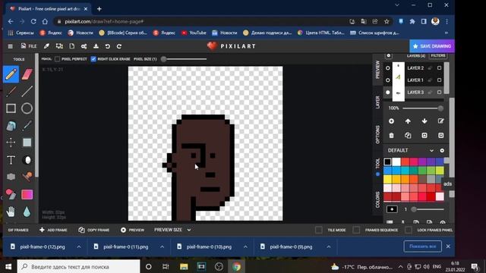Click the Download icon in top toolbar

96,46
